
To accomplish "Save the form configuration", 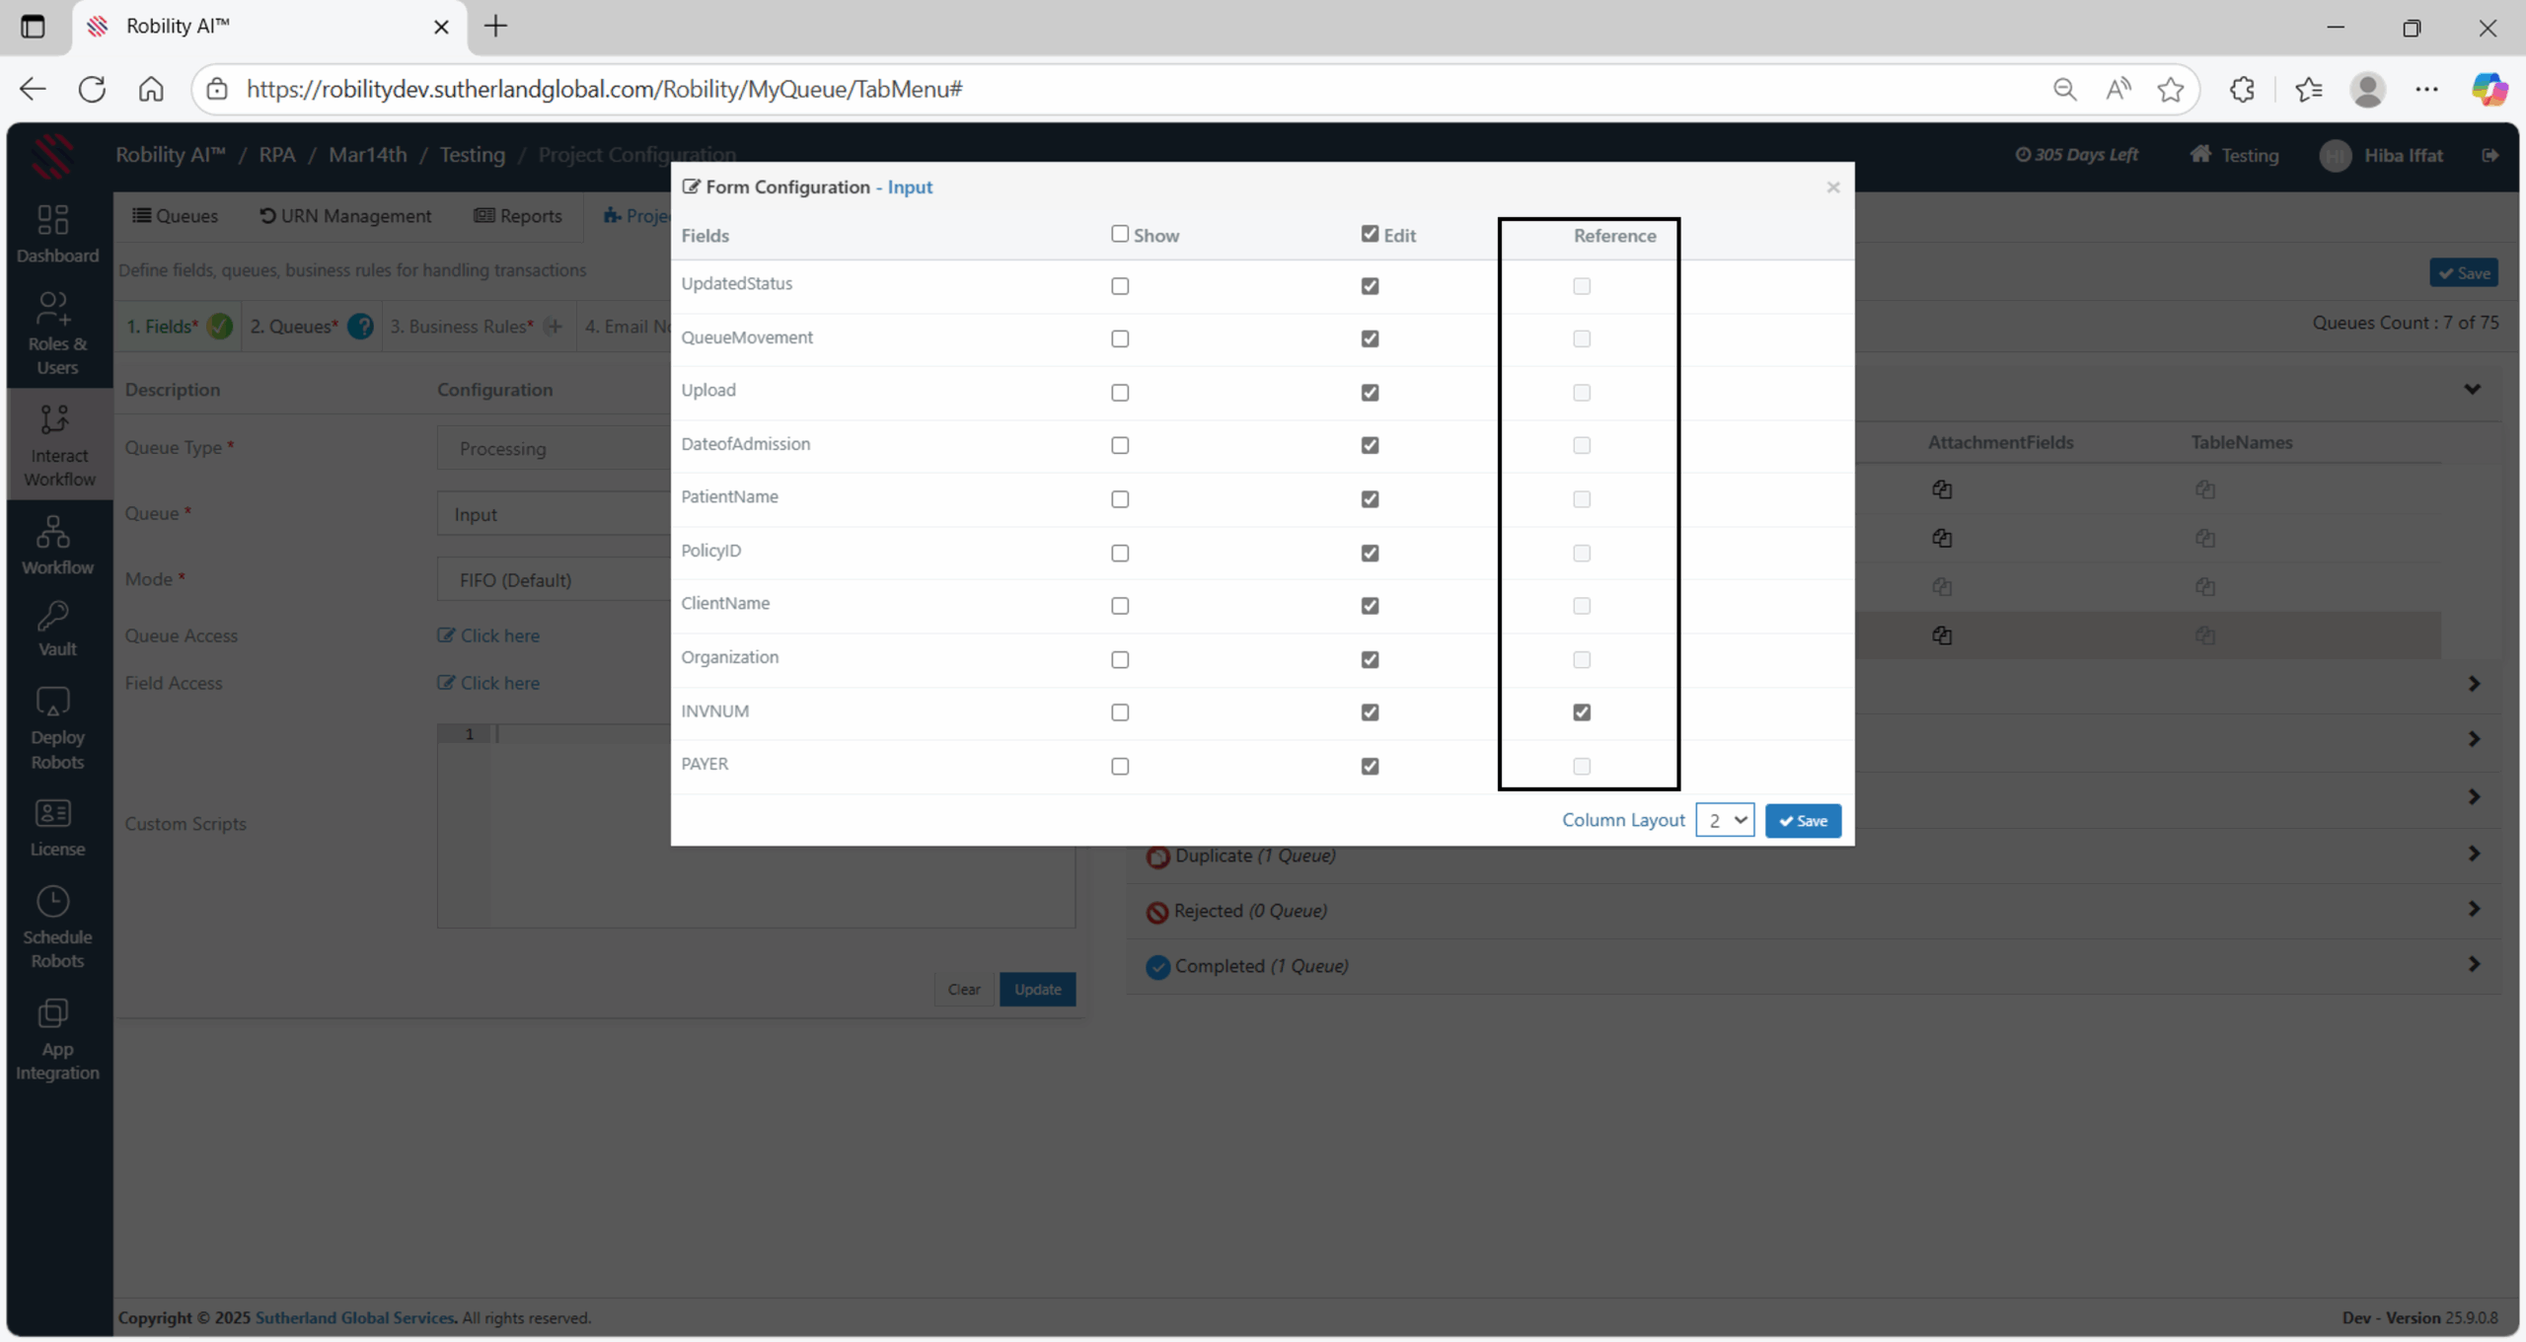I will coord(1803,821).
